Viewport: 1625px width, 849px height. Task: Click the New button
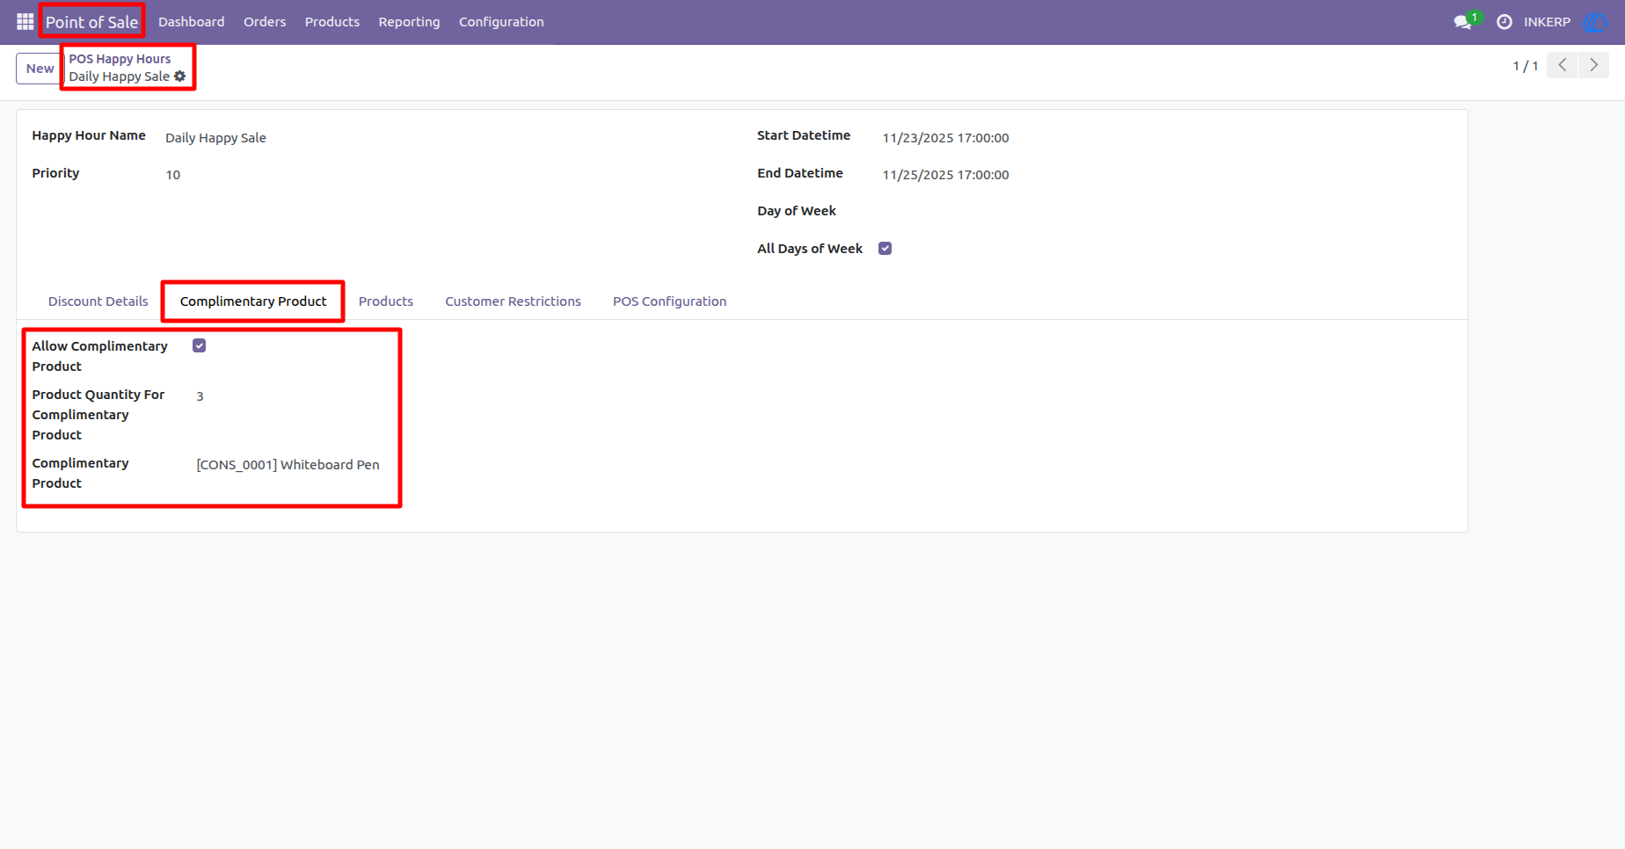point(40,69)
